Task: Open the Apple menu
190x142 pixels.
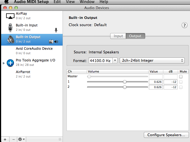Action: pyautogui.click(x=7, y=2)
